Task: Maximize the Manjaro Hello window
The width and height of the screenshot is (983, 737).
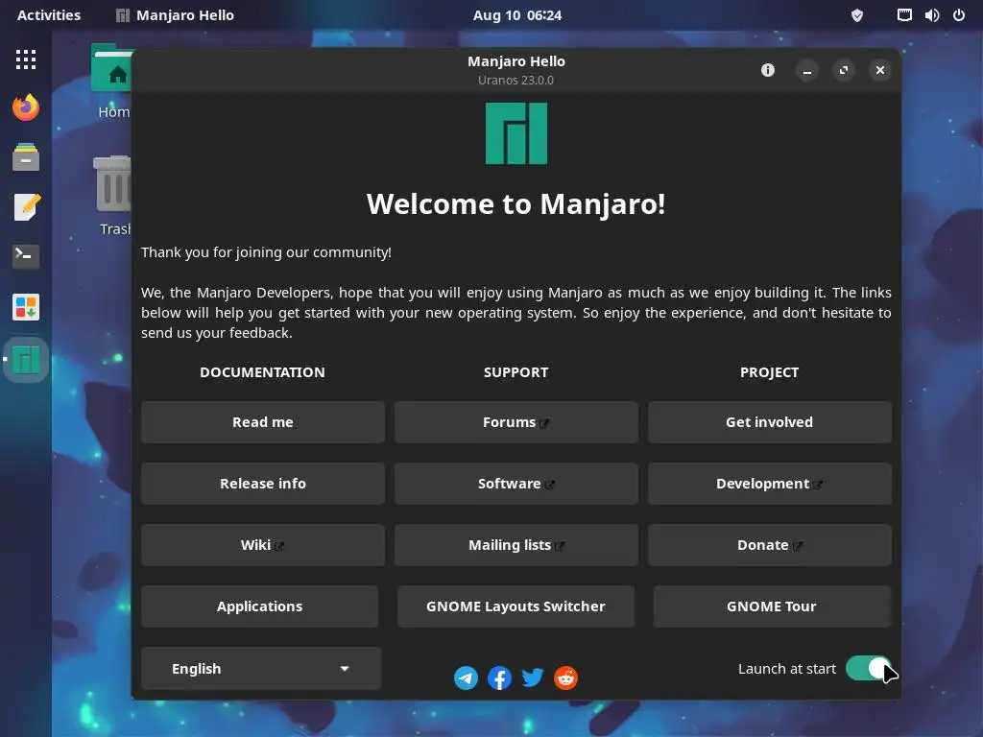Action: [843, 70]
